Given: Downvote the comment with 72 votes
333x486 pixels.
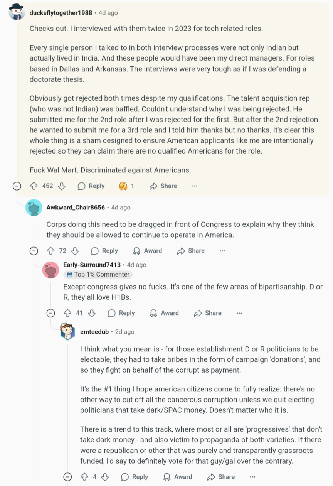Looking at the screenshot, I should click(x=75, y=251).
